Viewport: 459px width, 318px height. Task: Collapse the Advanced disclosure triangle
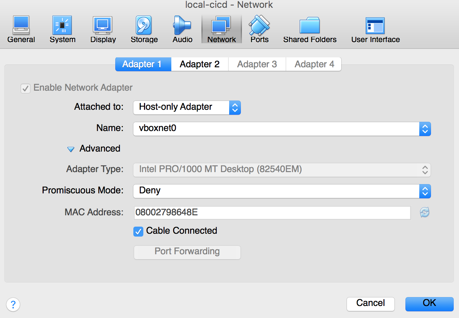pos(71,149)
